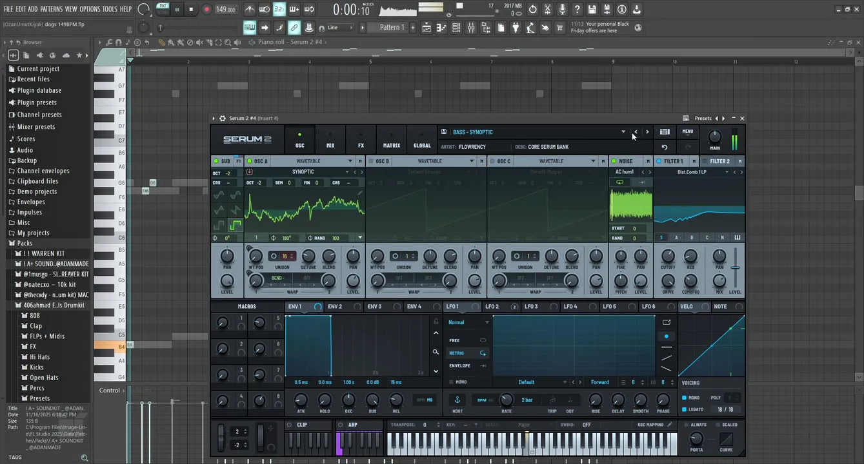The image size is (864, 464).
Task: Open the Playlist view icon
Action: coord(427,27)
